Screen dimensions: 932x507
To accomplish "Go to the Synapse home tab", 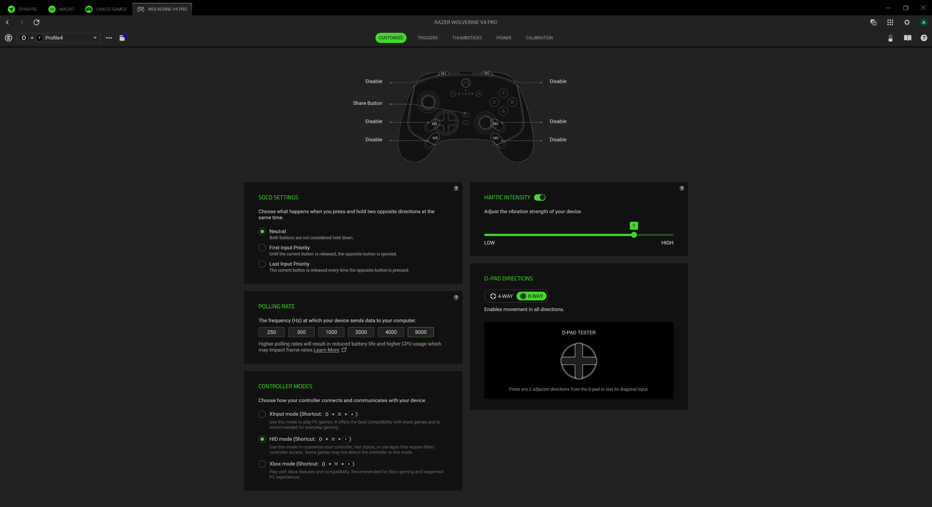I will point(23,9).
